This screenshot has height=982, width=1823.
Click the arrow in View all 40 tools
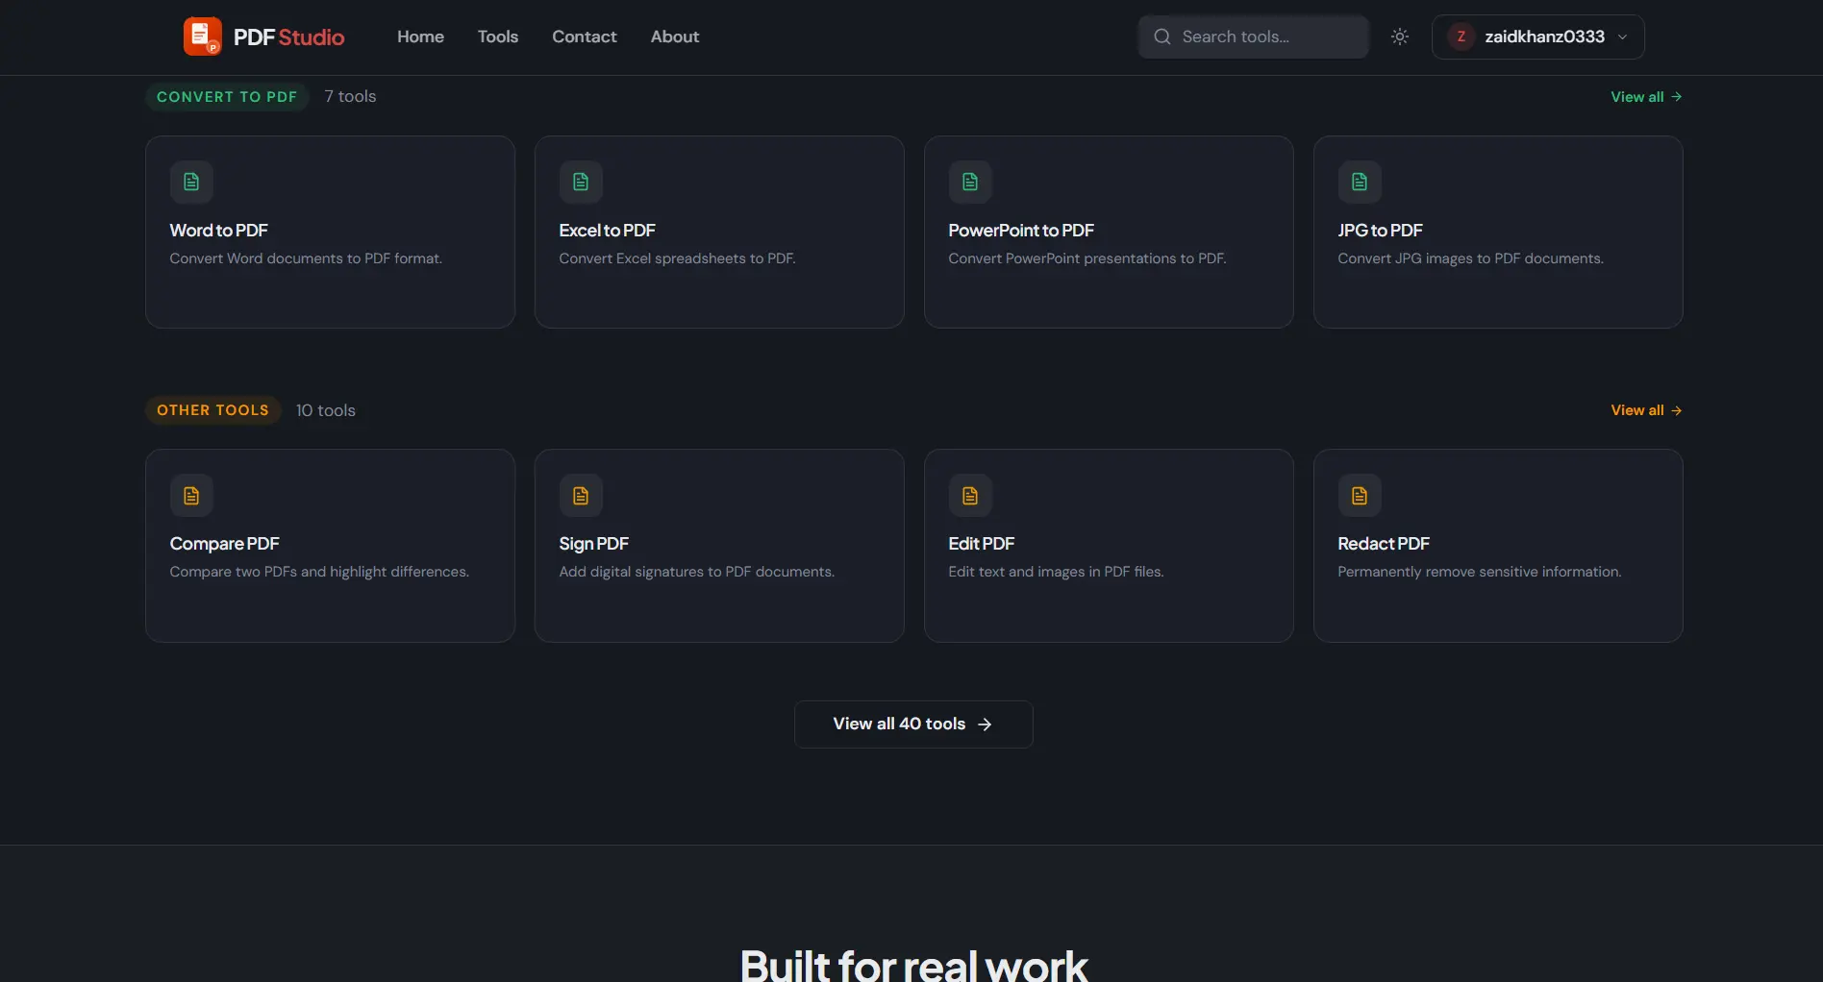pyautogui.click(x=985, y=724)
